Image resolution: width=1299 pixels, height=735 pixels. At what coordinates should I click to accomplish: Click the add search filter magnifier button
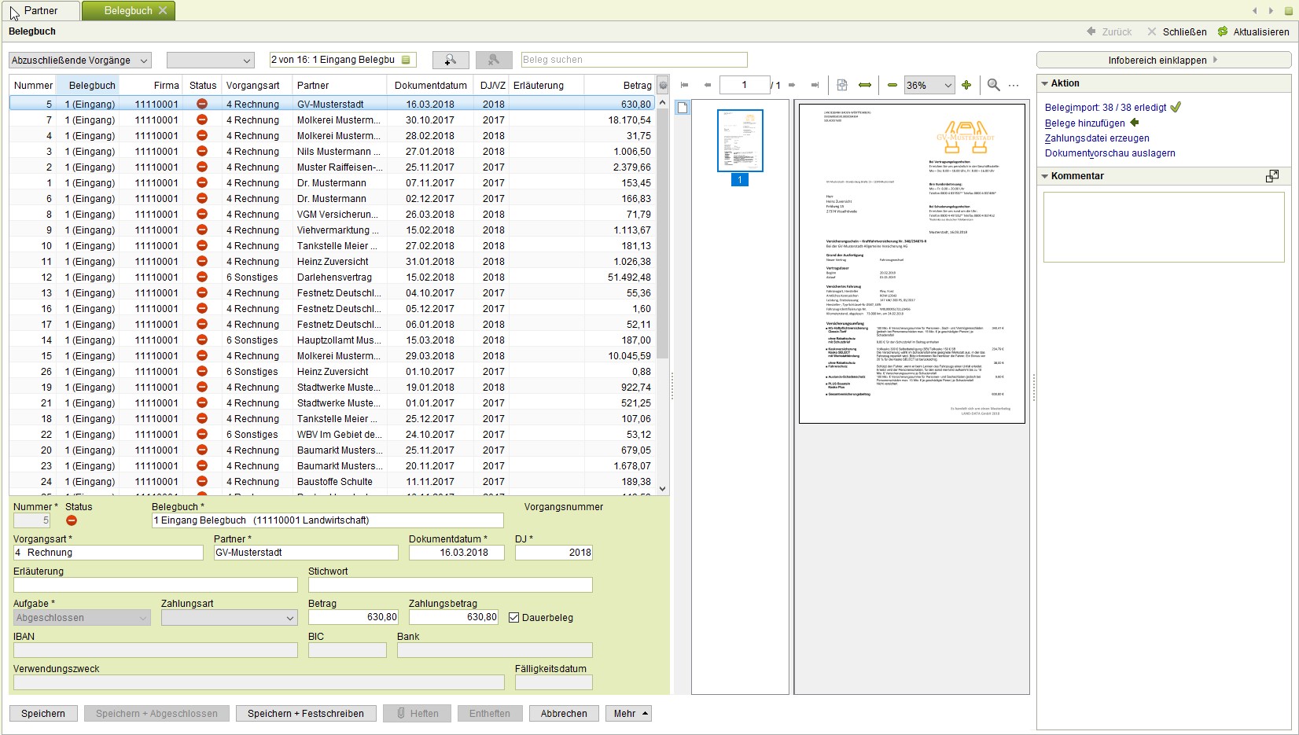[x=450, y=60]
